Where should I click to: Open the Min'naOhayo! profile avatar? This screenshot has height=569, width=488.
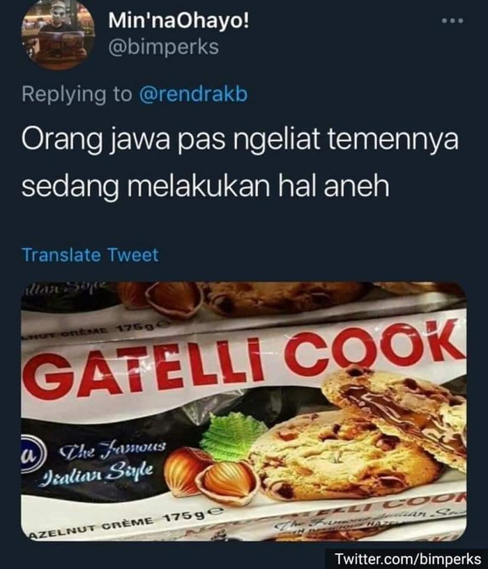[x=58, y=33]
